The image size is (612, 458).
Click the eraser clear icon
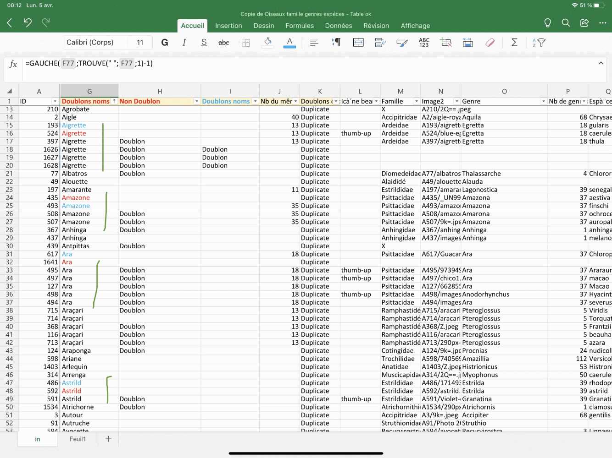pos(490,43)
